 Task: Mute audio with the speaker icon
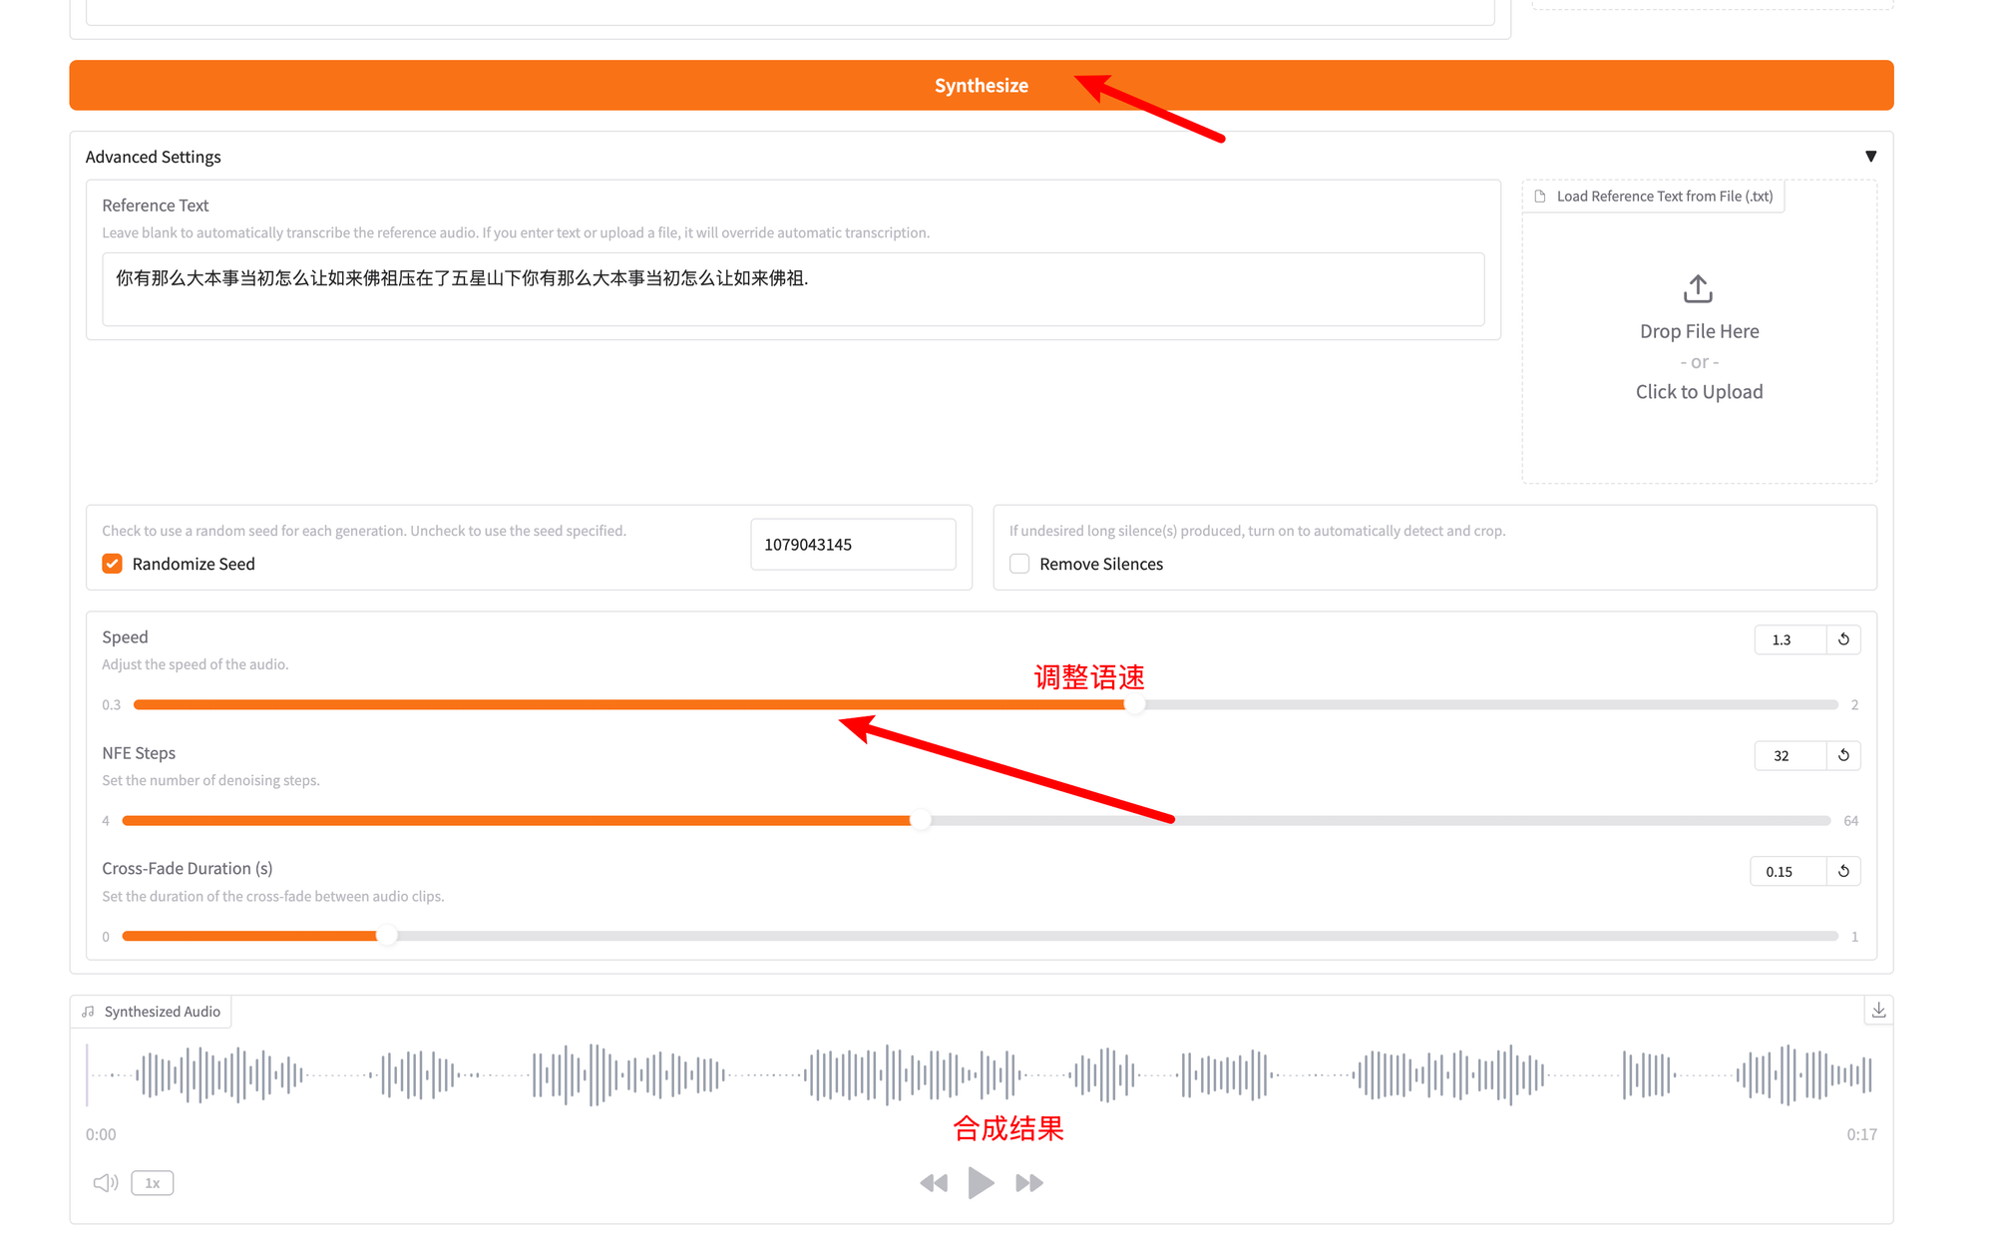(x=106, y=1183)
